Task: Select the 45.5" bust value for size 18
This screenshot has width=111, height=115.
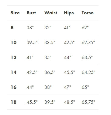Action: (x=32, y=102)
